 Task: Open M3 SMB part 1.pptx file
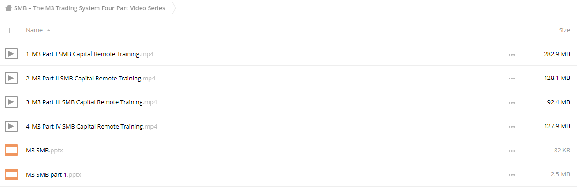[x=53, y=174]
